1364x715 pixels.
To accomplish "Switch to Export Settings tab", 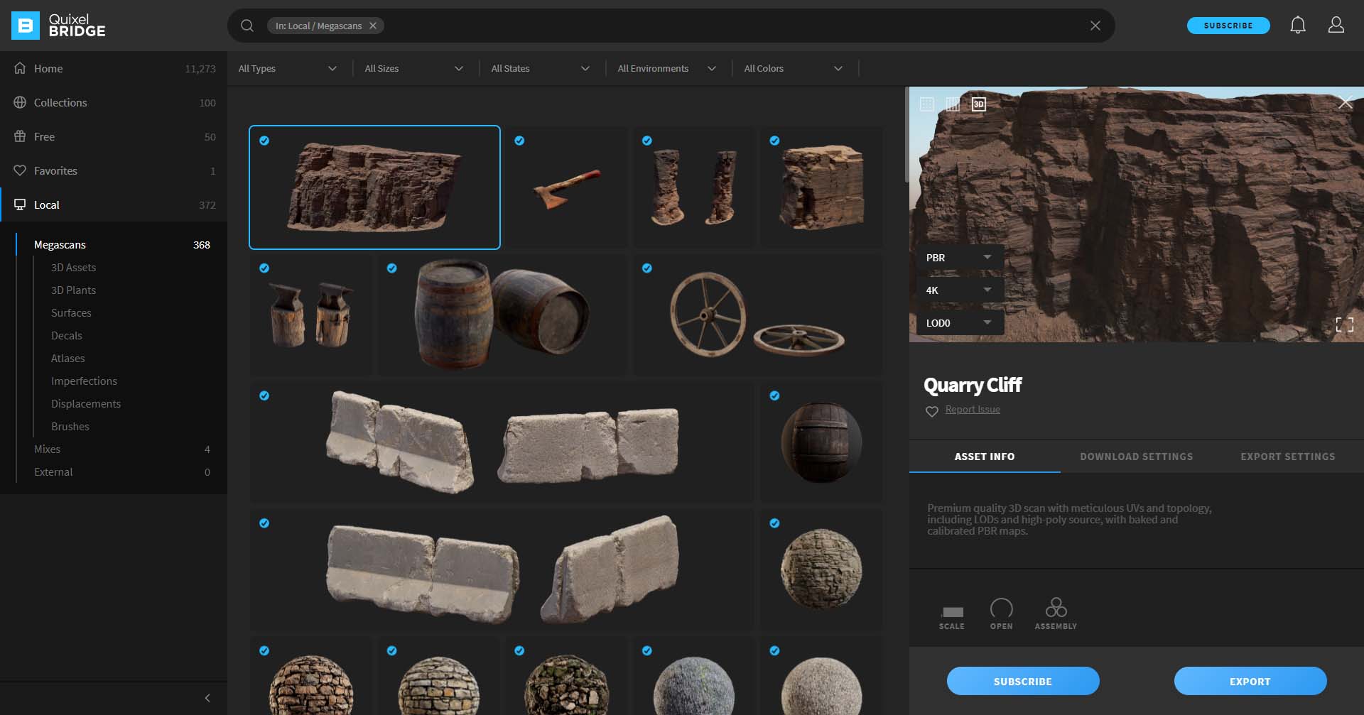I will point(1287,457).
